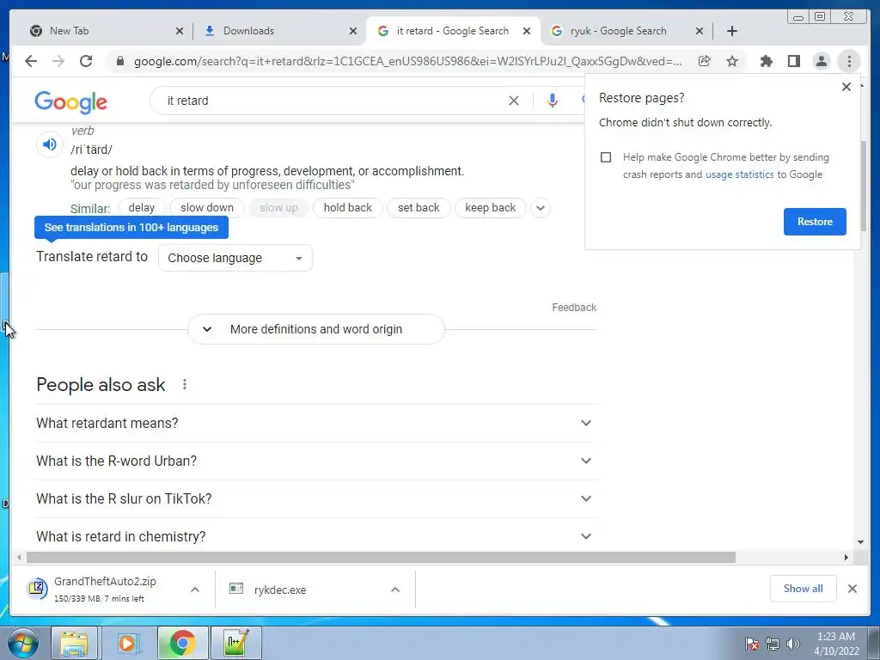The height and width of the screenshot is (660, 880).
Task: Open the usage statistics link
Action: pyautogui.click(x=739, y=174)
